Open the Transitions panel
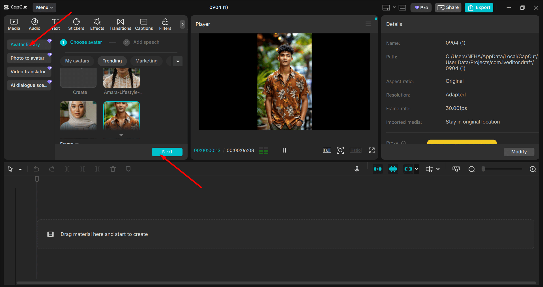The height and width of the screenshot is (287, 543). 120,24
